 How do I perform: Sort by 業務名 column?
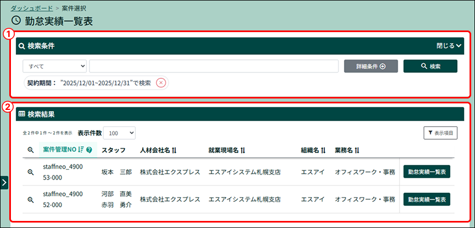(x=357, y=150)
